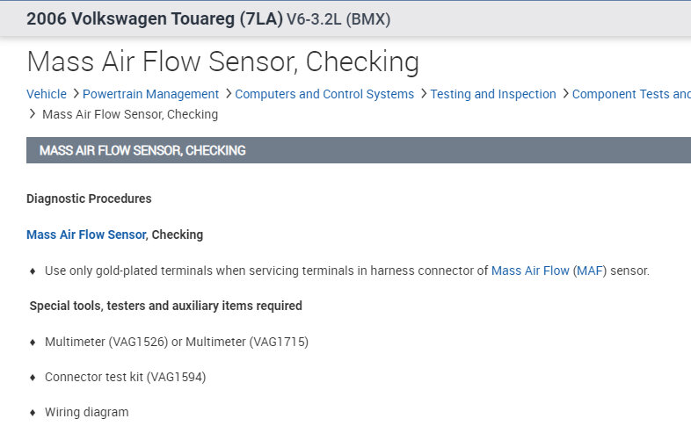Click chevron before Mass Air Flow Sensor, Checking

click(x=33, y=114)
